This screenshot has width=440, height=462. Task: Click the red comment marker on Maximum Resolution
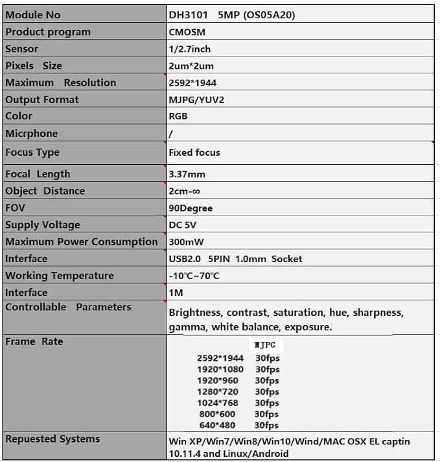[165, 75]
